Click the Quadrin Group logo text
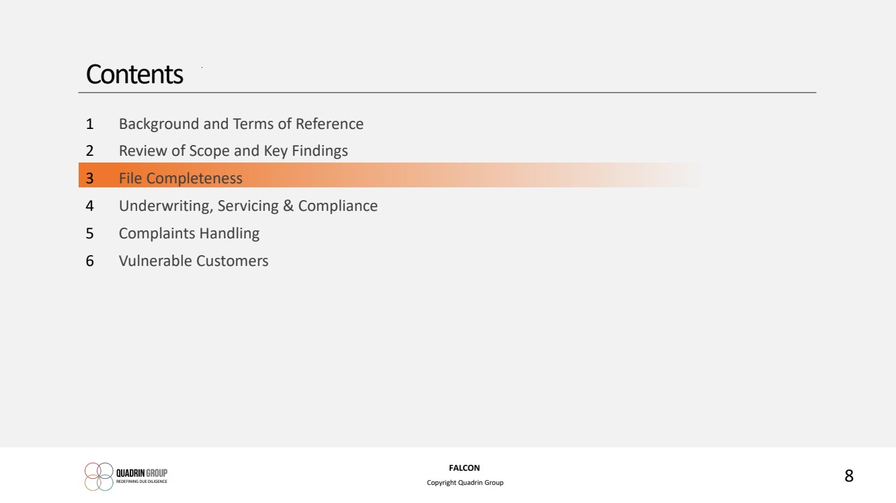The width and height of the screenshot is (896, 503). click(x=142, y=472)
